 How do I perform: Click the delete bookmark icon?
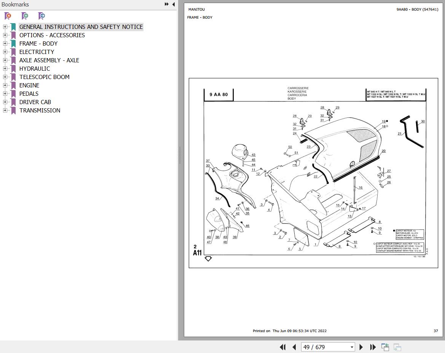[x=8, y=16]
